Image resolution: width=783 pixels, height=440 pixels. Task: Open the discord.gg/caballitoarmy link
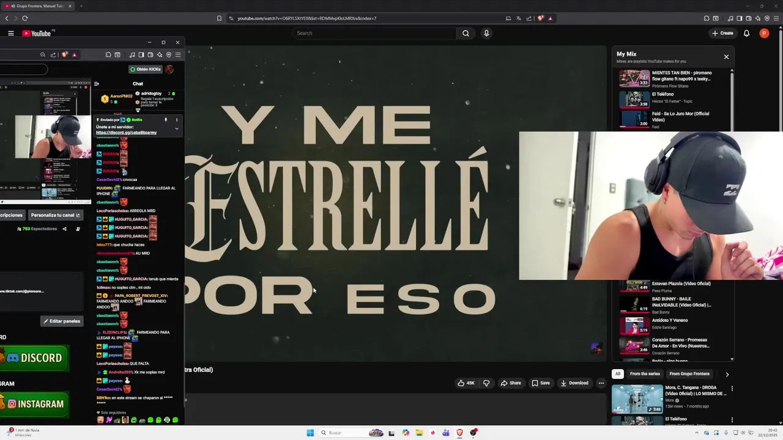coord(126,133)
